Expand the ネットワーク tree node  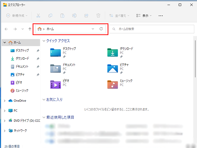(x=5, y=131)
